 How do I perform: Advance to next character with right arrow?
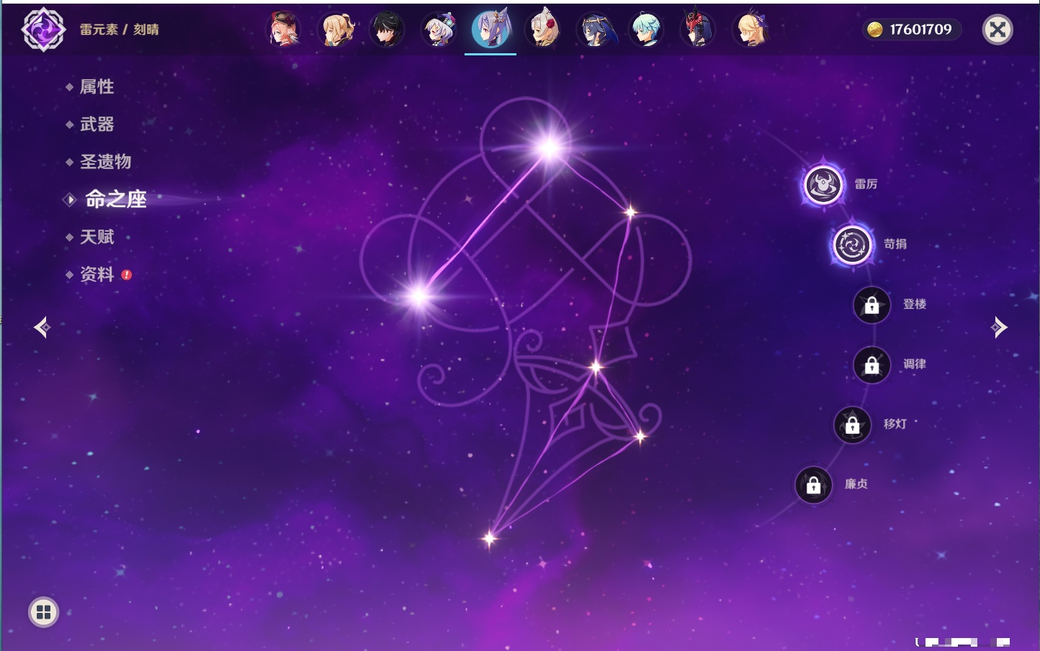(999, 327)
